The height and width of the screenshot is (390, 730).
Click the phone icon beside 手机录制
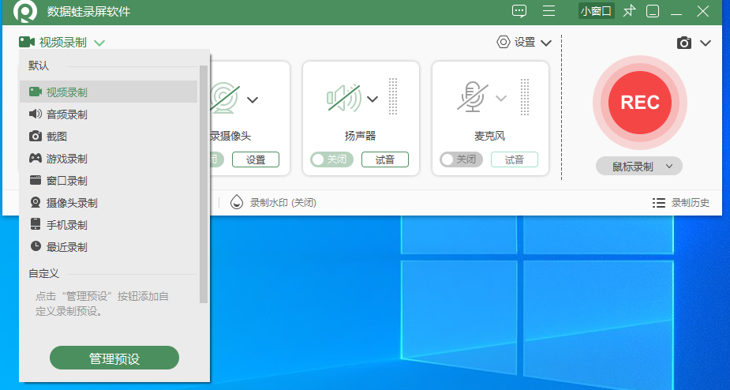pos(36,224)
